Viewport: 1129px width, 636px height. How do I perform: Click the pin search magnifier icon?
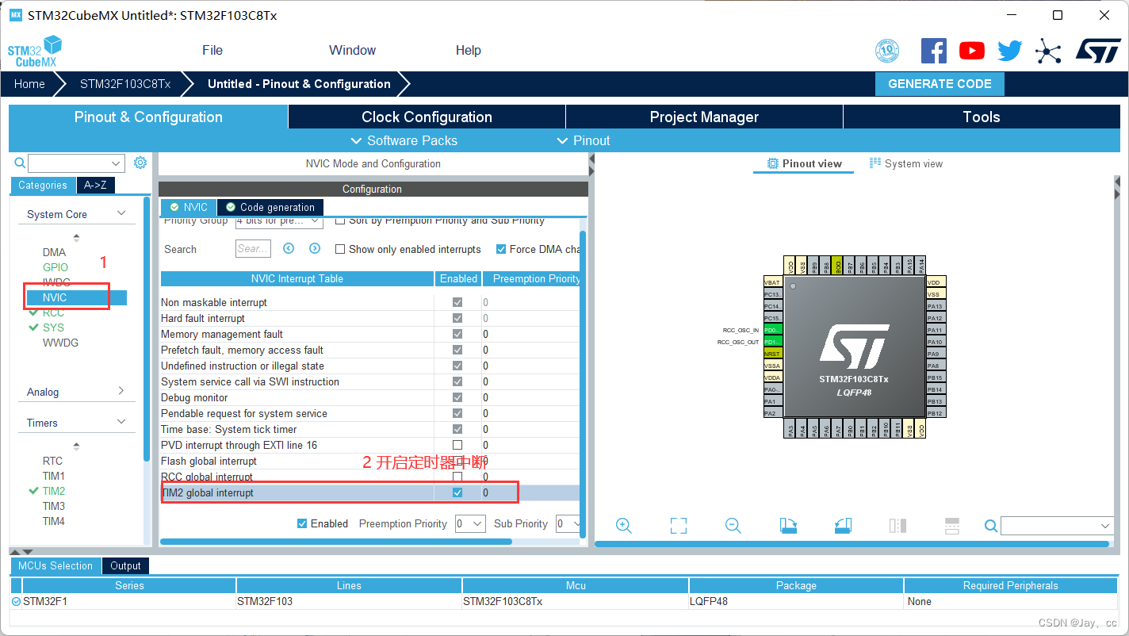coord(991,526)
